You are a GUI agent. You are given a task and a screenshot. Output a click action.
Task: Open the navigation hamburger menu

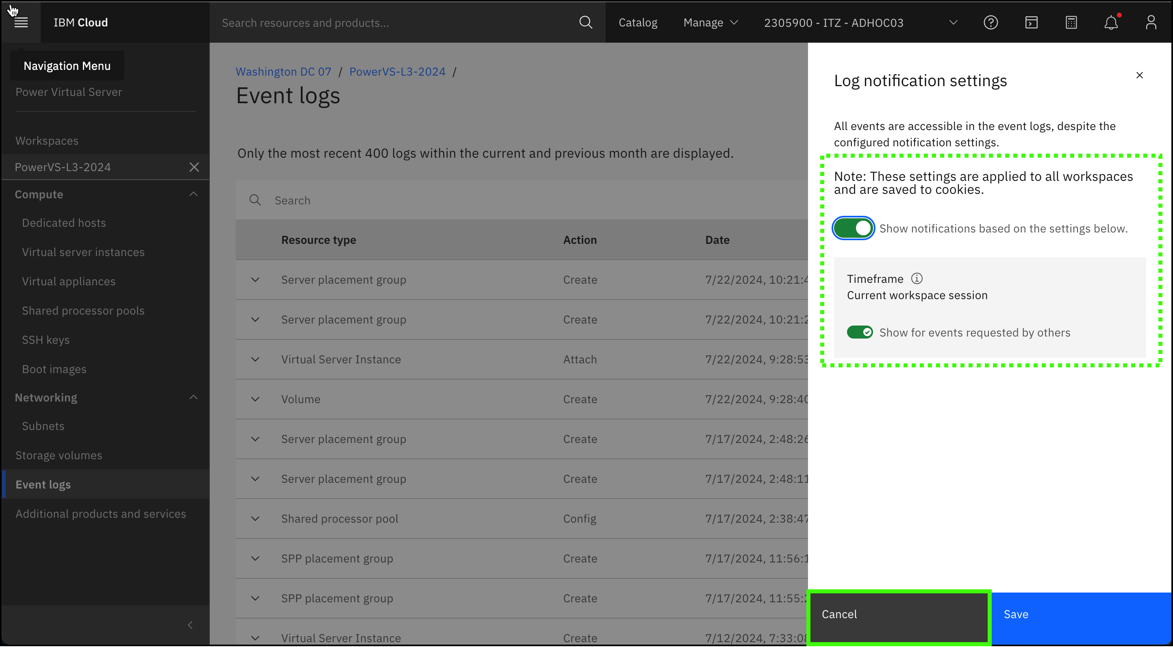[21, 22]
